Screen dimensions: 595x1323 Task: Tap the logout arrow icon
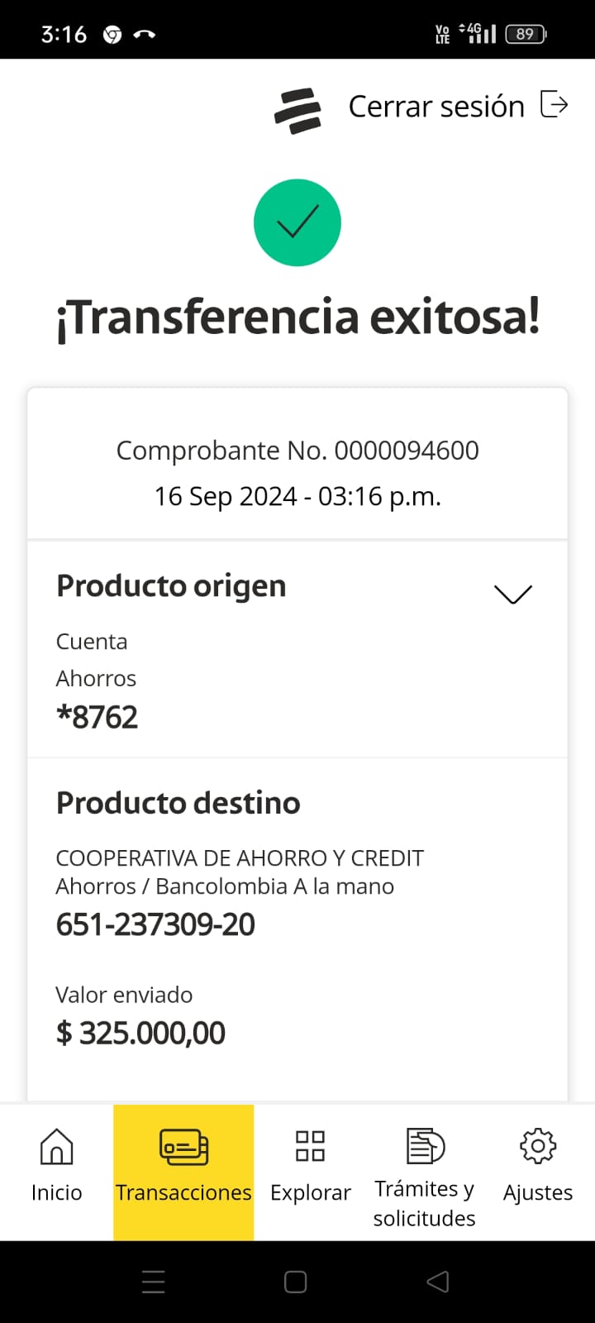coord(554,105)
